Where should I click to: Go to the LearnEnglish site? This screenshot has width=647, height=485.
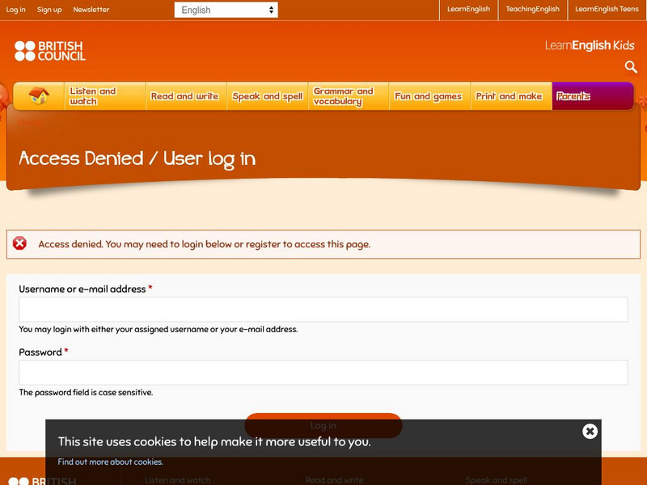point(469,9)
